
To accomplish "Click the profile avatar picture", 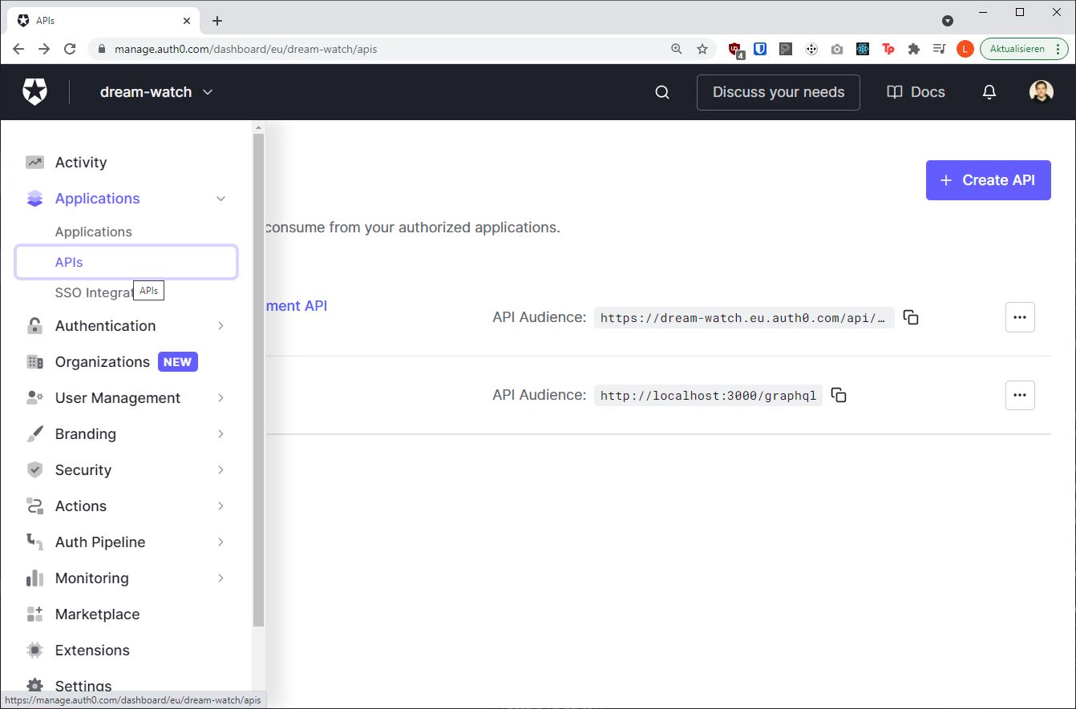I will [1040, 91].
